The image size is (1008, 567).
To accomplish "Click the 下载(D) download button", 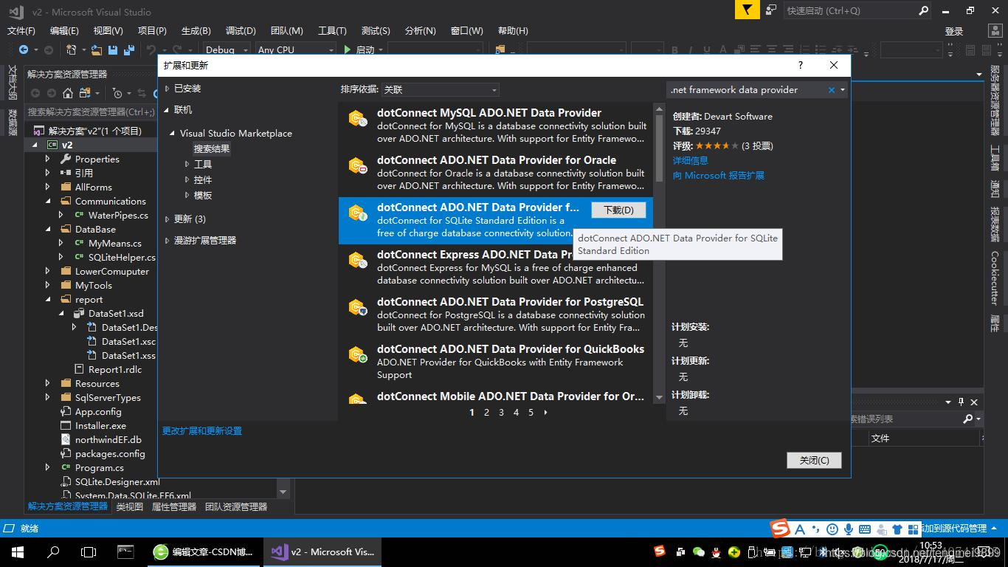I will (618, 210).
